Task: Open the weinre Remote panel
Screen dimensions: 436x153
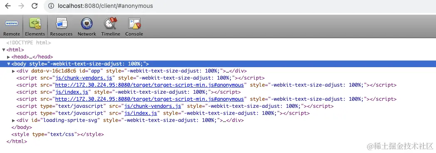Action: (12, 27)
